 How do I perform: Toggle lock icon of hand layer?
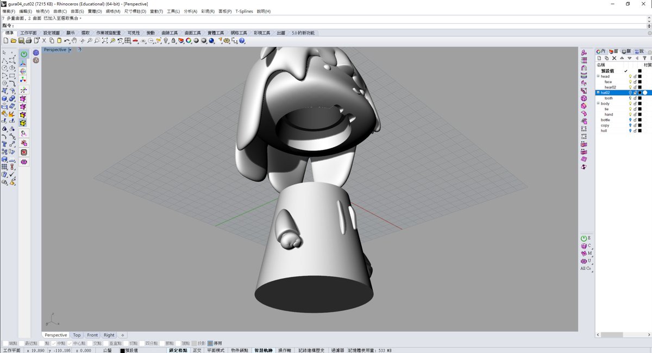coord(635,115)
